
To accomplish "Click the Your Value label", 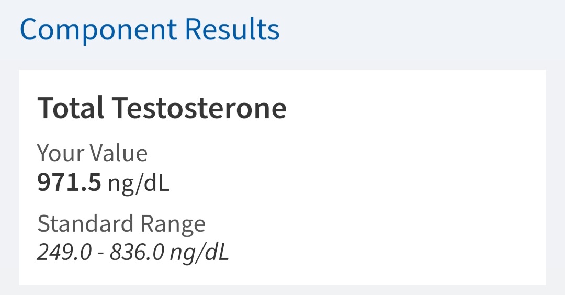I will click(x=92, y=153).
